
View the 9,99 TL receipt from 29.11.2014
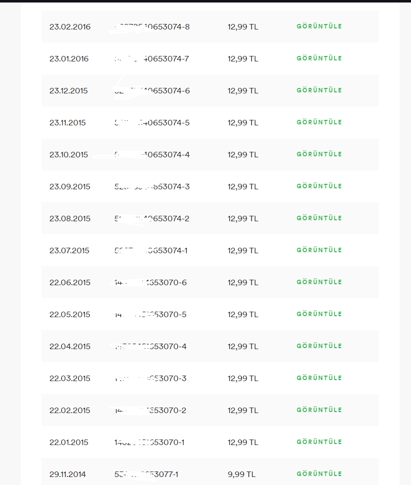(x=319, y=474)
